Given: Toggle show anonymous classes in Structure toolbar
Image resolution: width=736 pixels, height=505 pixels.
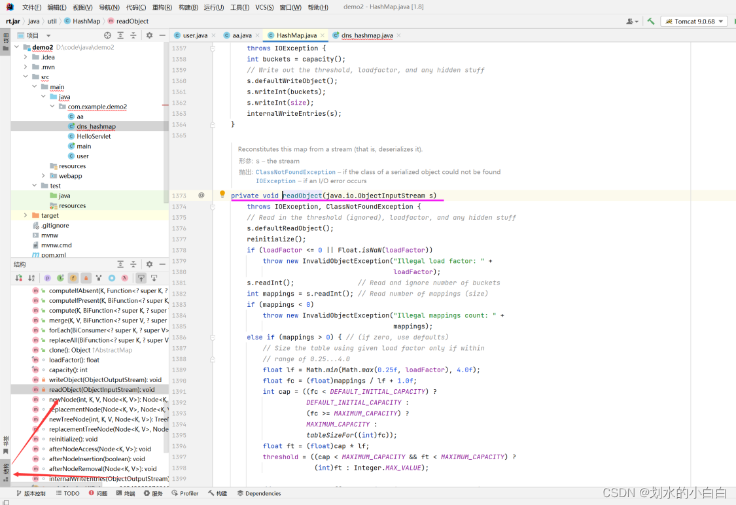Looking at the screenshot, I should [x=112, y=278].
